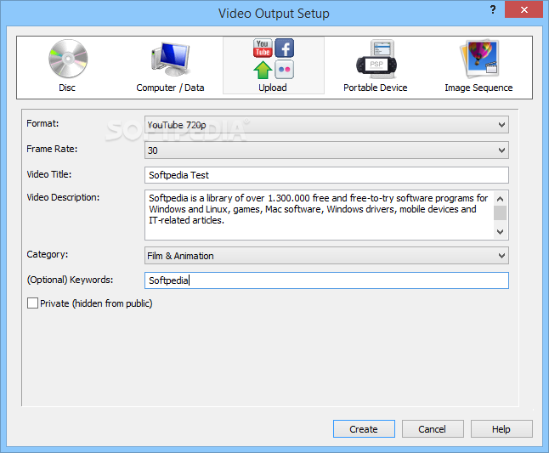Viewport: 549px width, 453px height.
Task: Click the description scrollbar down arrow
Action: pos(500,232)
